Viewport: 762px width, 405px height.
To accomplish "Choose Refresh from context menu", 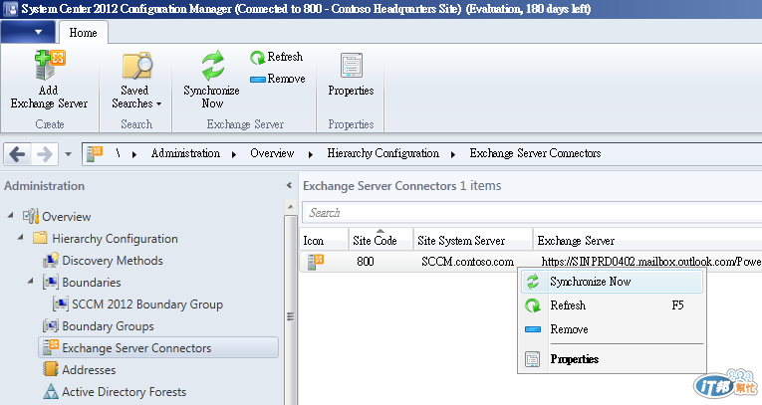I will [x=612, y=305].
